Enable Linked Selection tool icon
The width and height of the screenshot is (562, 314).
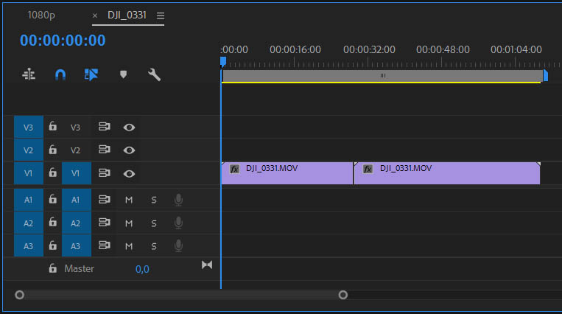(91, 74)
